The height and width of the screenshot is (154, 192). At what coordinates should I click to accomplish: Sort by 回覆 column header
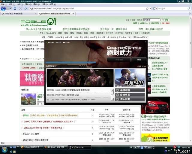point(92,110)
